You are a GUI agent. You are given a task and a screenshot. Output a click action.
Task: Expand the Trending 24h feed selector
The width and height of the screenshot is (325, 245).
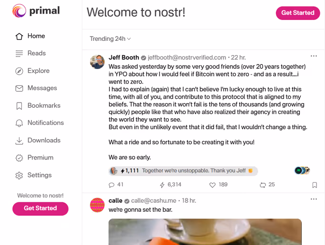(110, 39)
